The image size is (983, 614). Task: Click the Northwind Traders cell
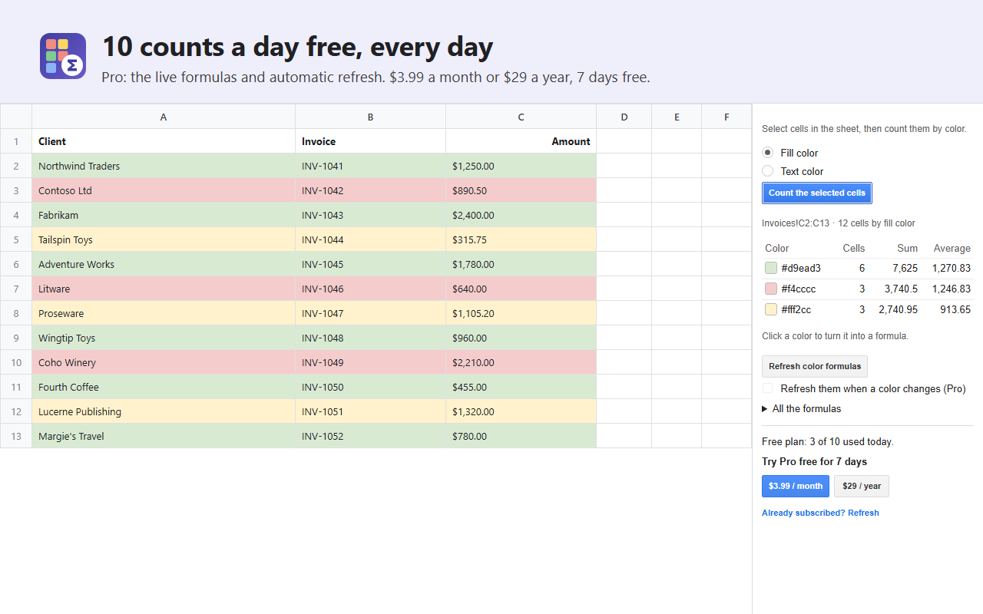click(x=164, y=166)
